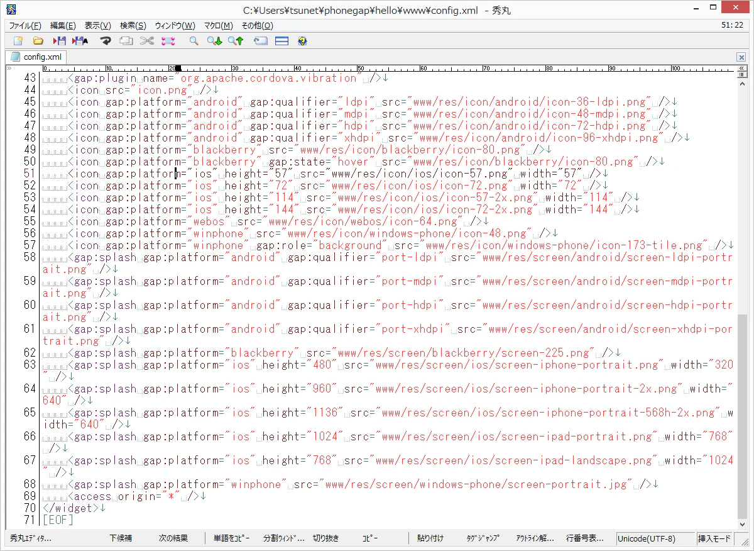
Task: Click the column ruler above the text
Action: [388, 68]
